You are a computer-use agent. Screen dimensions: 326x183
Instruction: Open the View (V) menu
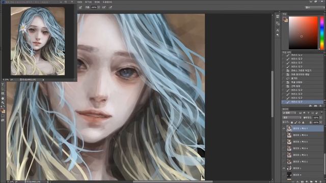[88, 2]
